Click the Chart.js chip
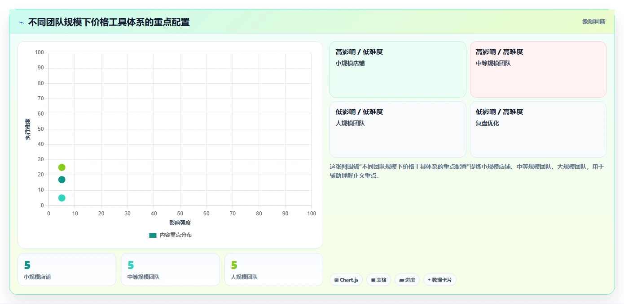This screenshot has width=624, height=304. (346, 280)
